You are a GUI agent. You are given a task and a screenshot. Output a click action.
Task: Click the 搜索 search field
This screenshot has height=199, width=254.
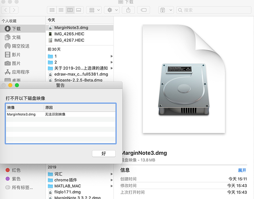[214, 10]
